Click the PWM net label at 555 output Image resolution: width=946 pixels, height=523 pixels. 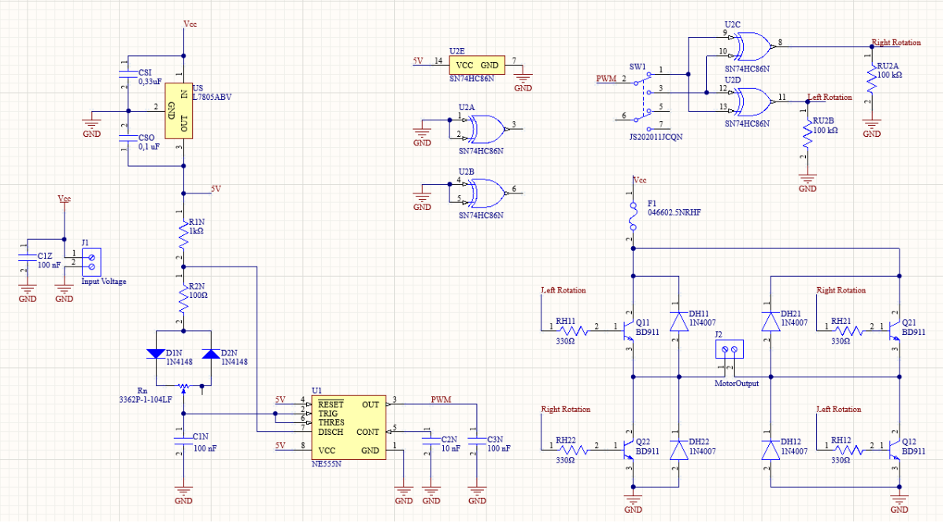[441, 400]
